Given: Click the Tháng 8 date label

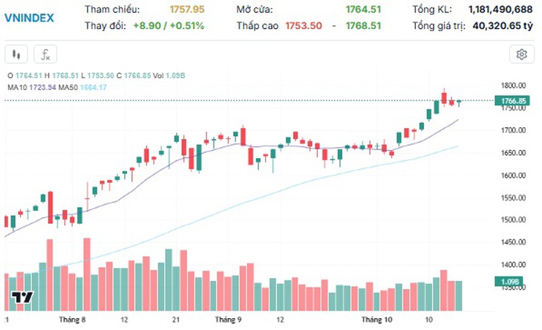Looking at the screenshot, I should (72, 320).
